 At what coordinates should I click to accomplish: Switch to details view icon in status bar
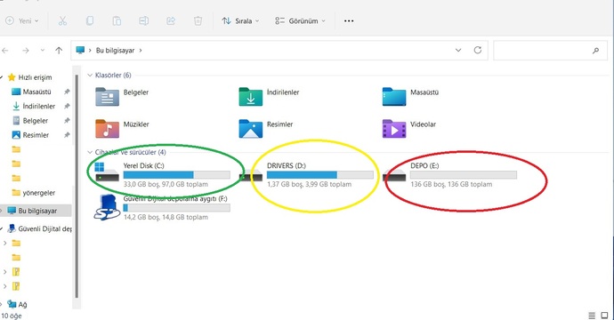[x=592, y=316]
